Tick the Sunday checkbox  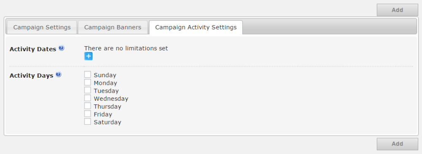pos(87,74)
